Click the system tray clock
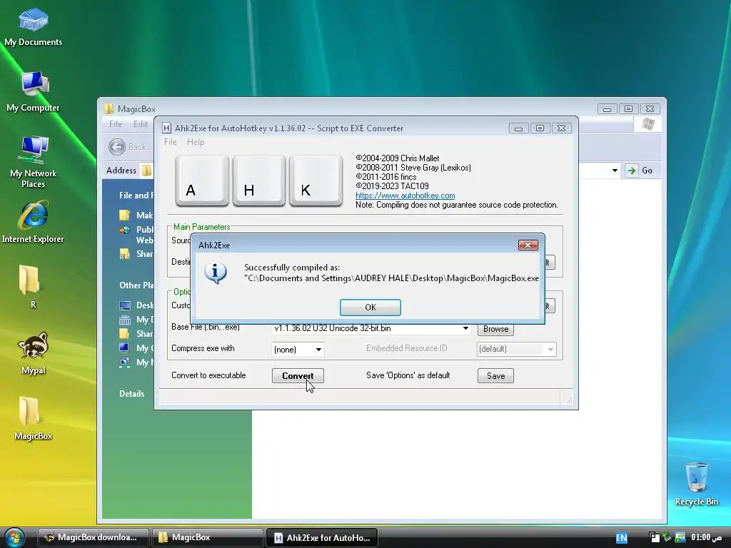 point(706,537)
